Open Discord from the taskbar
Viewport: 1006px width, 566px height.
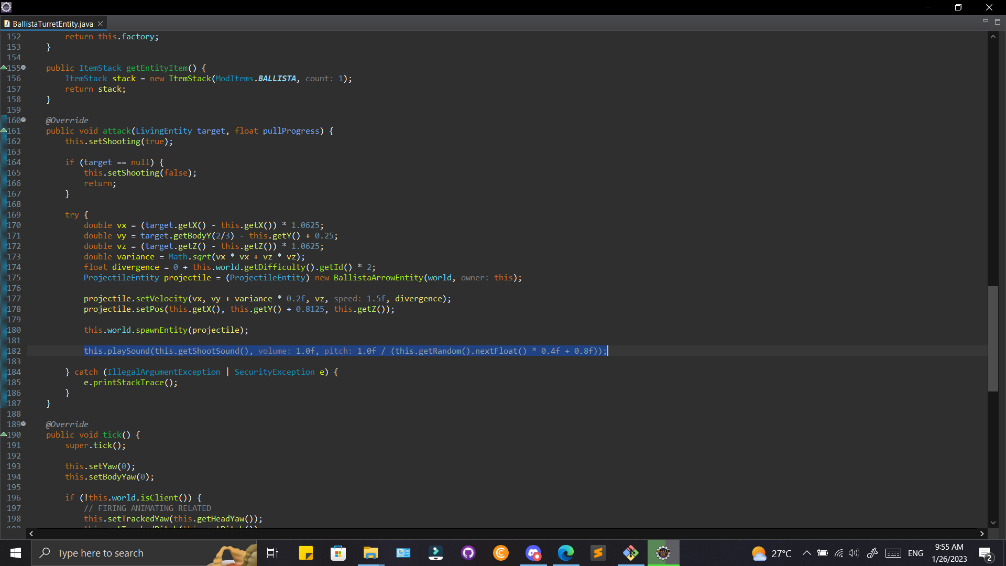(x=533, y=553)
